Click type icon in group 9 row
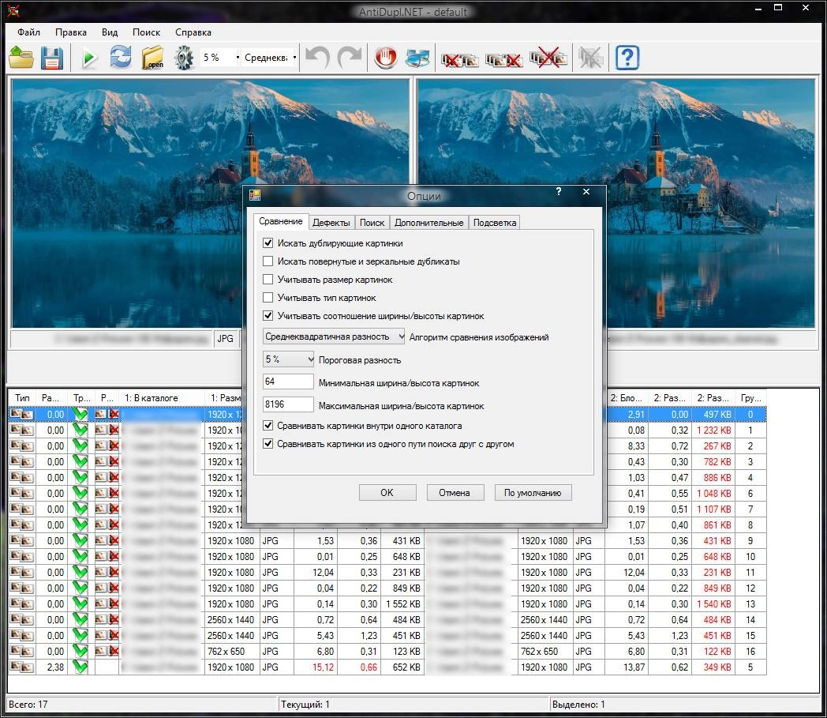The image size is (827, 718). [x=21, y=540]
